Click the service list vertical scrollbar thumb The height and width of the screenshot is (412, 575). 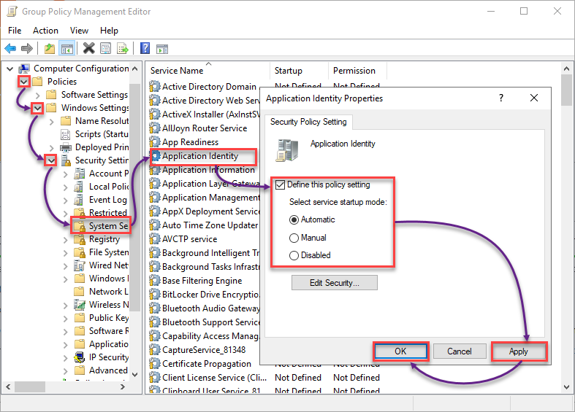(566, 90)
